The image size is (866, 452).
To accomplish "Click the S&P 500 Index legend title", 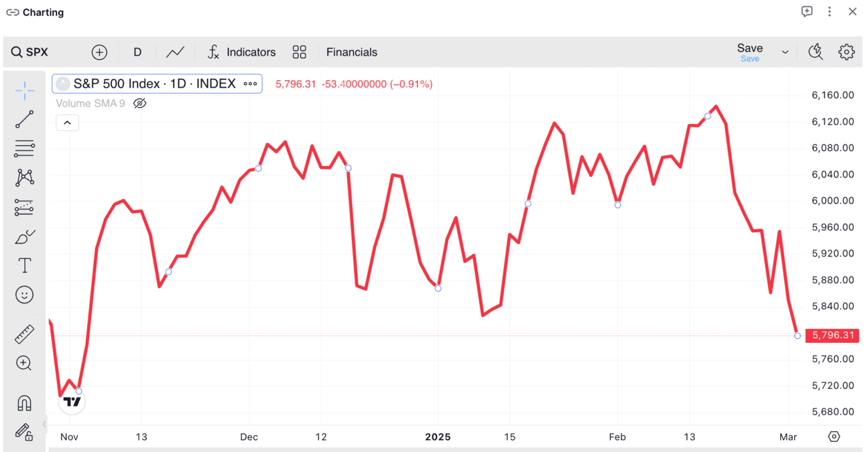I will [155, 84].
